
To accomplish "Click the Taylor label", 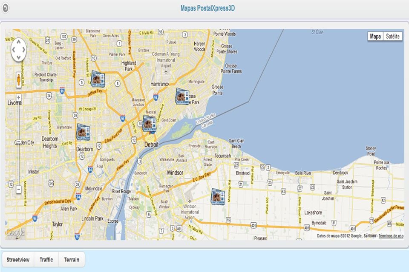I will point(57,224).
